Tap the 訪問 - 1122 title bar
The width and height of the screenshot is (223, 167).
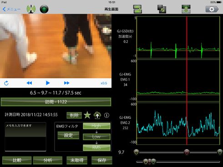pos(56,102)
